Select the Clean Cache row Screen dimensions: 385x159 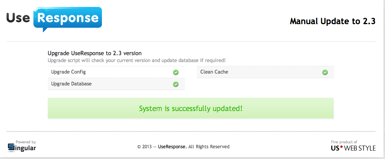click(x=265, y=72)
